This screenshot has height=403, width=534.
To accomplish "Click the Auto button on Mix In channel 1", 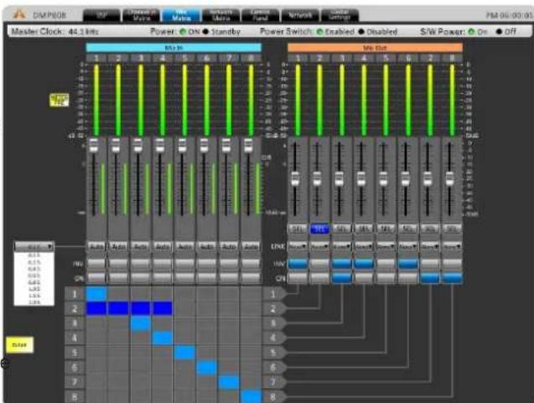I will 96,245.
